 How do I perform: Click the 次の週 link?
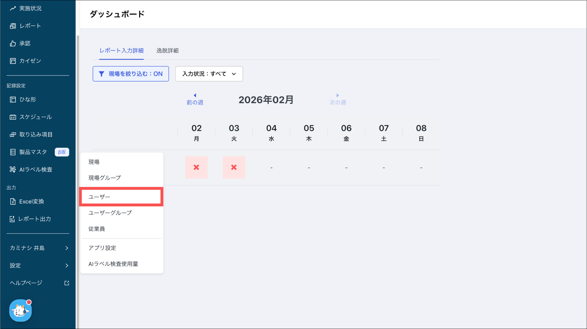pos(338,99)
